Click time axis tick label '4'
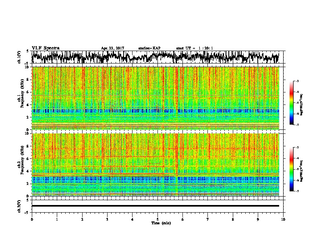Image resolution: width=319 pixels, height=246 pixels. (x=132, y=219)
